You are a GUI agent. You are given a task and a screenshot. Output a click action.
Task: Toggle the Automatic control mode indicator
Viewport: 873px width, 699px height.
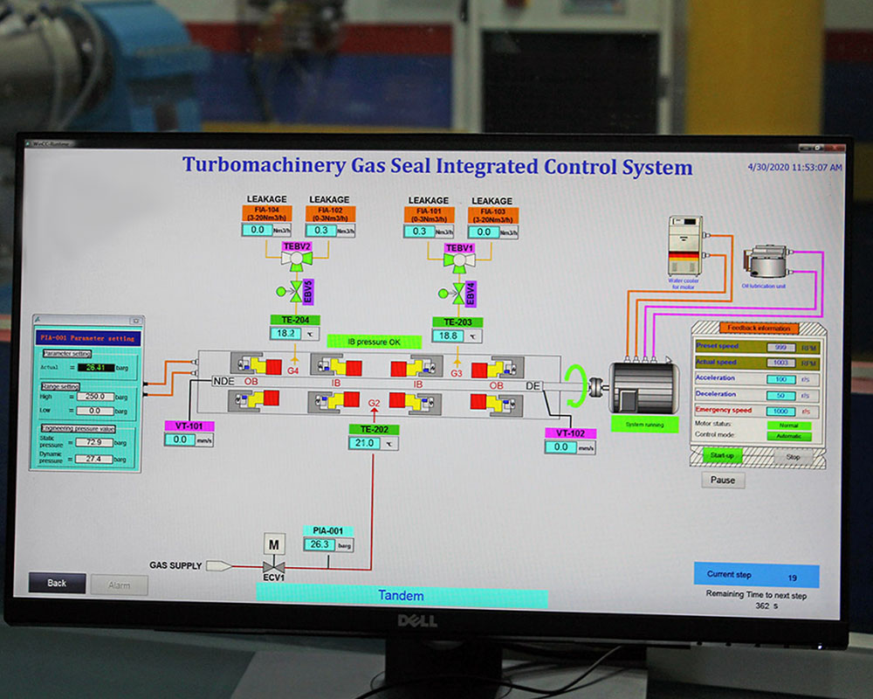click(789, 435)
